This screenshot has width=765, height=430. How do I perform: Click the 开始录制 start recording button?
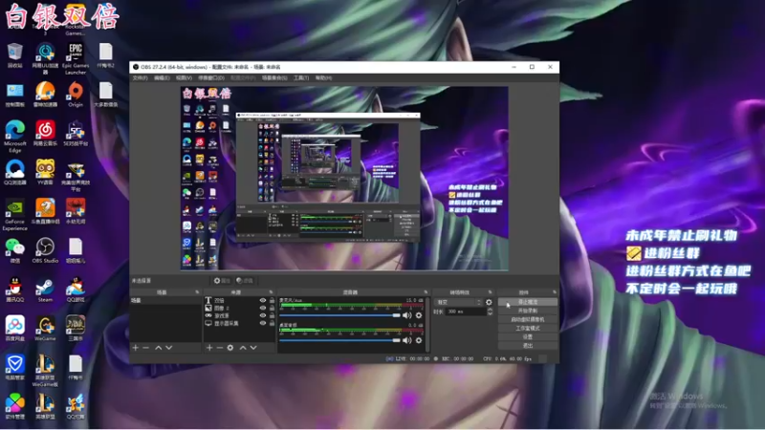point(528,312)
